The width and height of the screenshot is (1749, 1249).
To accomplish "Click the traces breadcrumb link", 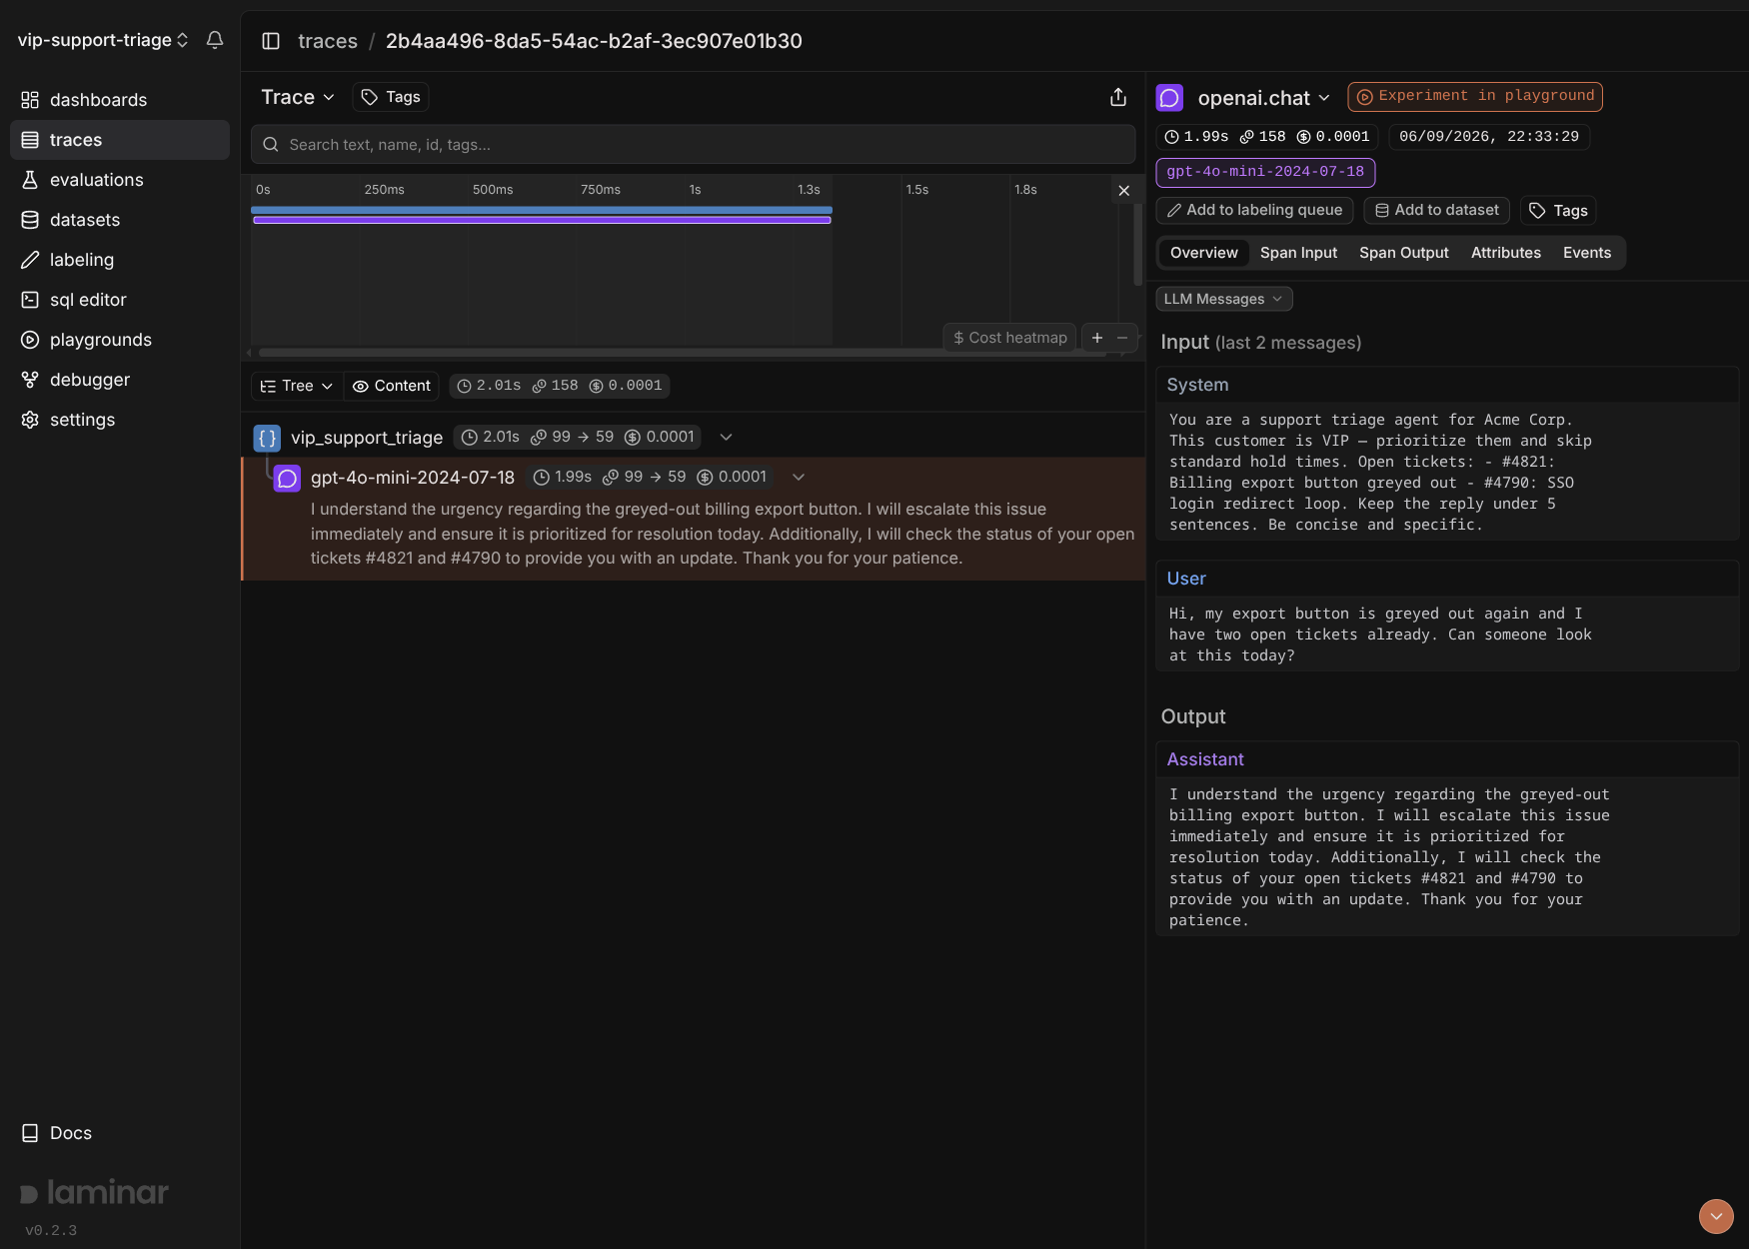I will click(328, 41).
